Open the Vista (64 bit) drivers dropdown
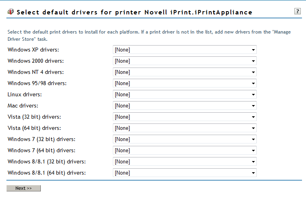This screenshot has width=306, height=197. coord(184,128)
